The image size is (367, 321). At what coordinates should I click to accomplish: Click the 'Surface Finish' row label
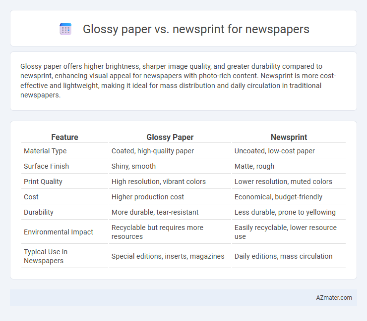46,166
